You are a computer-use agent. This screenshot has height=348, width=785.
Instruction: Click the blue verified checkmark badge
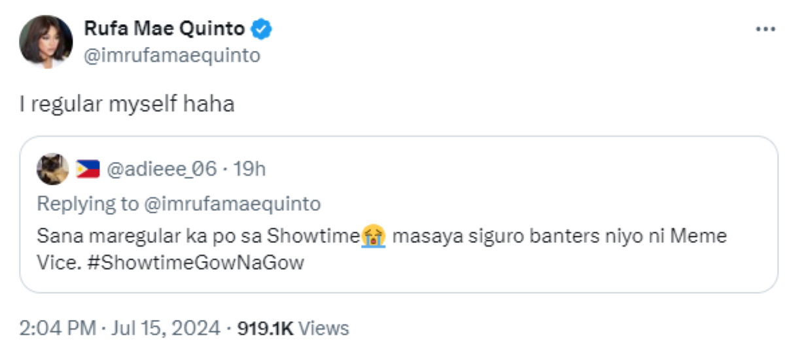click(262, 29)
